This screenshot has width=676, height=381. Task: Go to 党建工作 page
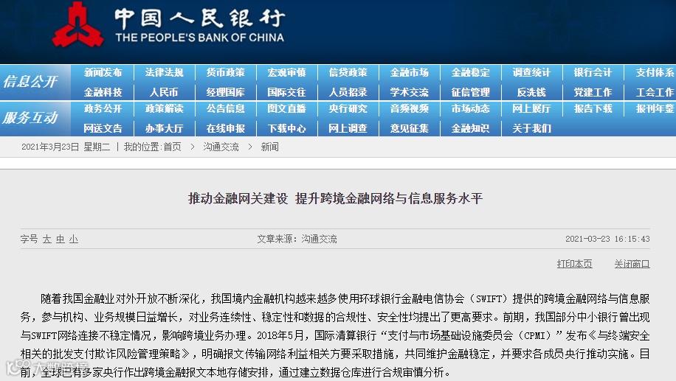[x=593, y=92]
